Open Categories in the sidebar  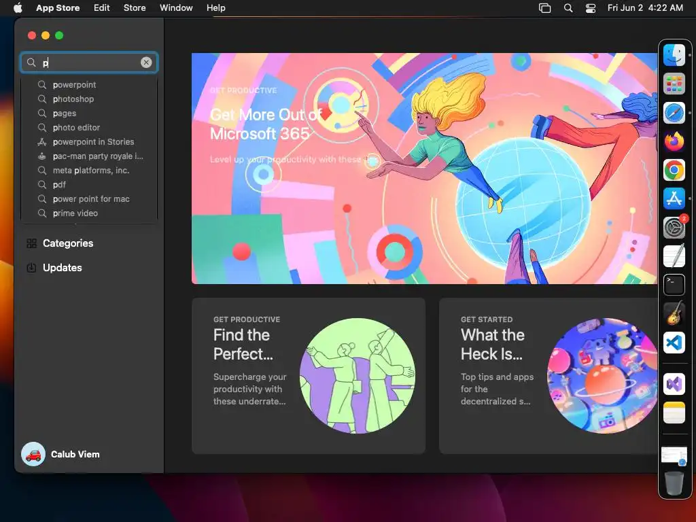coord(89,243)
